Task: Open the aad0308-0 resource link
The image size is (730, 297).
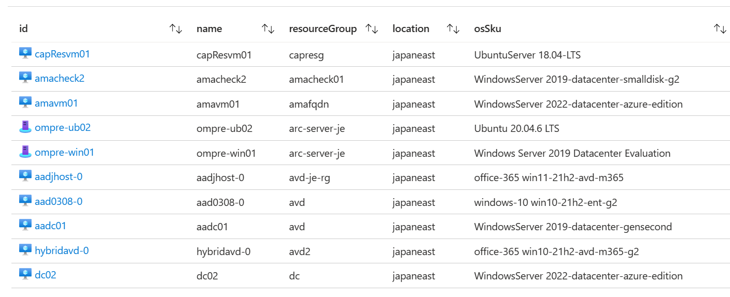Action: pyautogui.click(x=59, y=201)
